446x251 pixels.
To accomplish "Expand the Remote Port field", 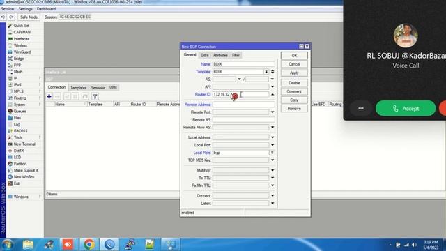I will pyautogui.click(x=272, y=112).
